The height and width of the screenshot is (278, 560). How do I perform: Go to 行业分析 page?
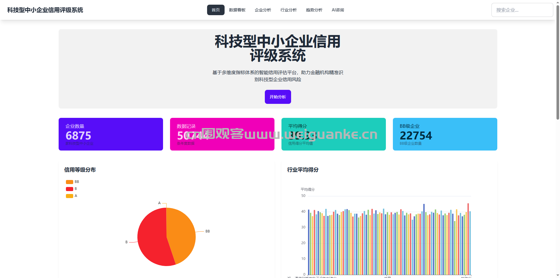(x=288, y=10)
